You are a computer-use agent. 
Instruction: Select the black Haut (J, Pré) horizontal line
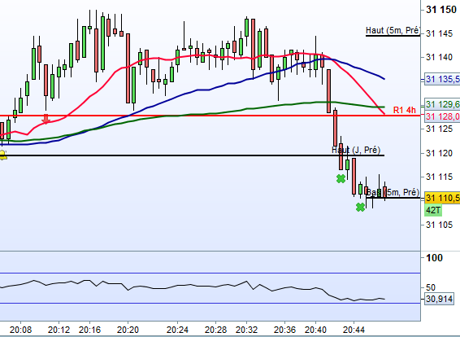coord(192,155)
